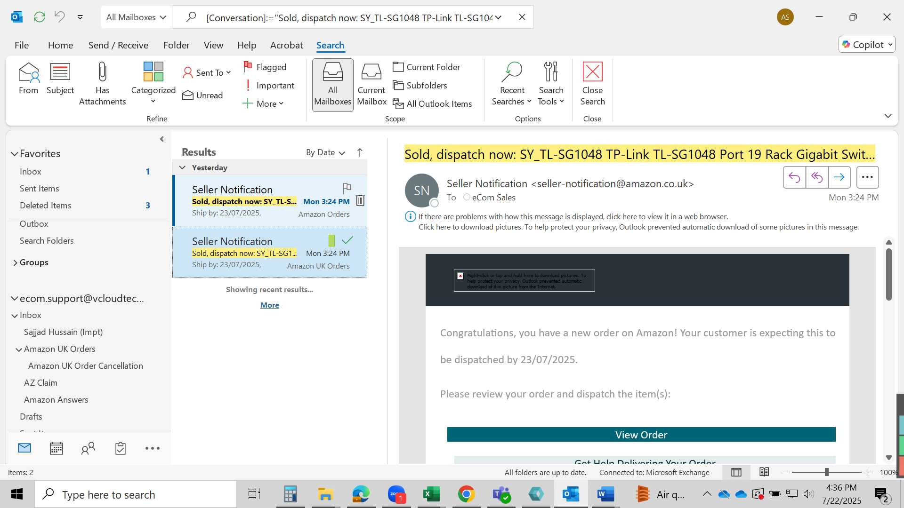Image resolution: width=904 pixels, height=508 pixels.
Task: Open the File tab
Action: point(22,45)
